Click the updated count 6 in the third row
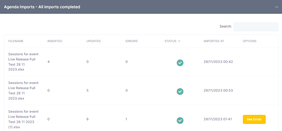 tap(88, 119)
